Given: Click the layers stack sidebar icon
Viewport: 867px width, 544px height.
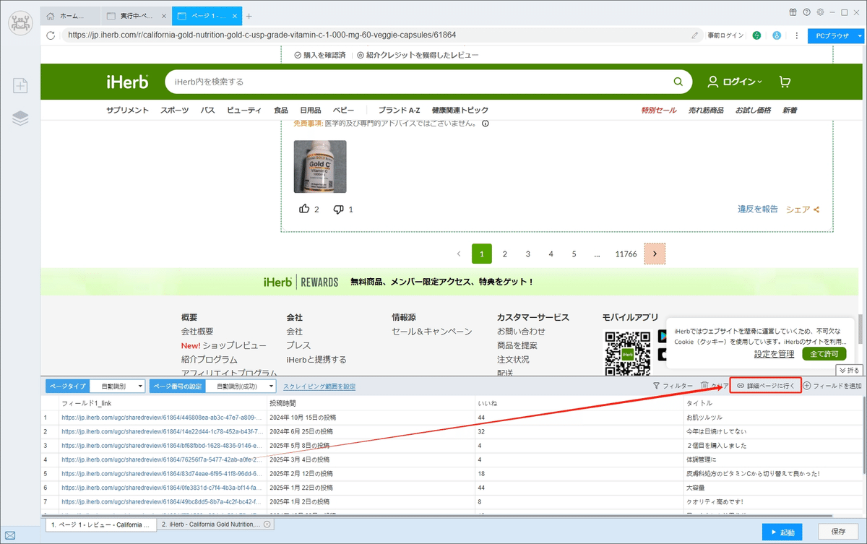Looking at the screenshot, I should click(20, 118).
